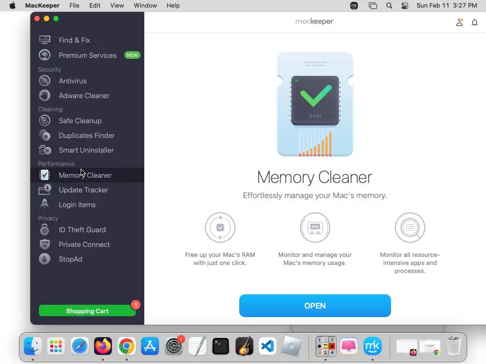Viewport: 486px width, 364px height.
Task: Click the free up RAM circular icon
Action: (x=220, y=227)
